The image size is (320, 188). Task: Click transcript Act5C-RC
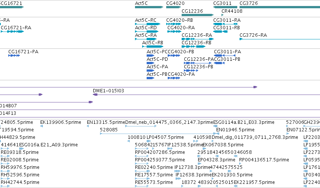[x=146, y=20]
